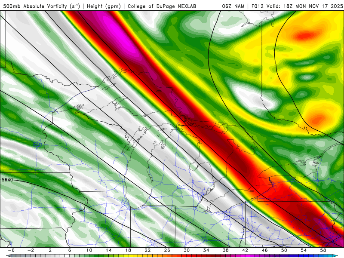The height and width of the screenshot is (258, 344).
Task: Click the '50' color scale value
Action: coord(284,250)
